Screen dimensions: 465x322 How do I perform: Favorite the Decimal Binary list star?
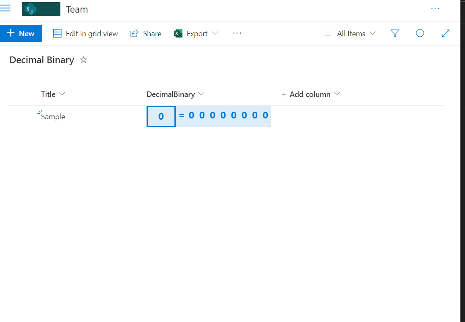point(84,60)
